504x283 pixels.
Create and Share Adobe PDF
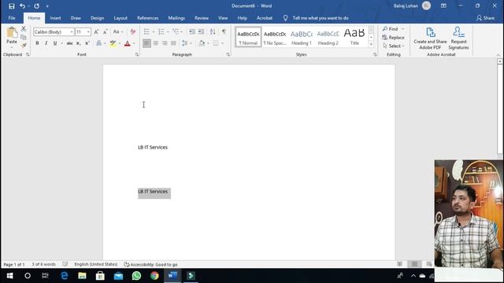[x=430, y=39]
